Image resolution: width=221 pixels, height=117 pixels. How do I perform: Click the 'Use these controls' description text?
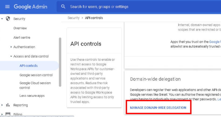[x=93, y=81]
